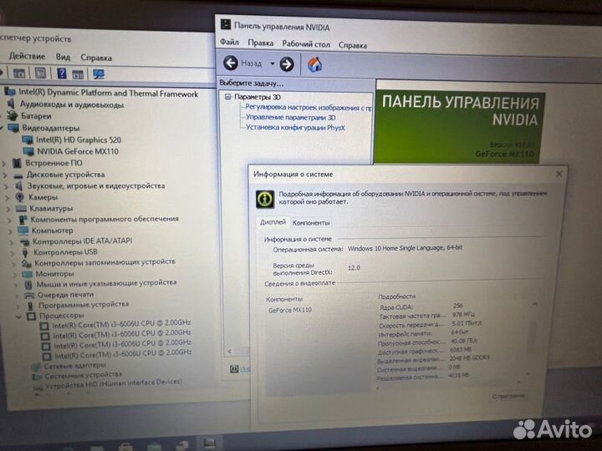The width and height of the screenshot is (602, 451).
Task: Click the Home icon in NVIDIA toolbar
Action: pos(315,63)
